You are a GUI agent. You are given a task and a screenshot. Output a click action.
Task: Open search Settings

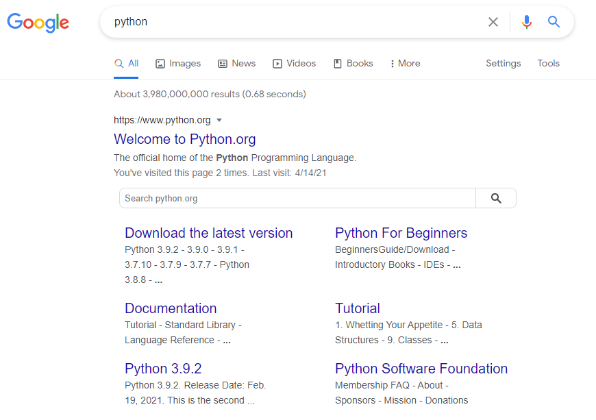click(x=504, y=64)
